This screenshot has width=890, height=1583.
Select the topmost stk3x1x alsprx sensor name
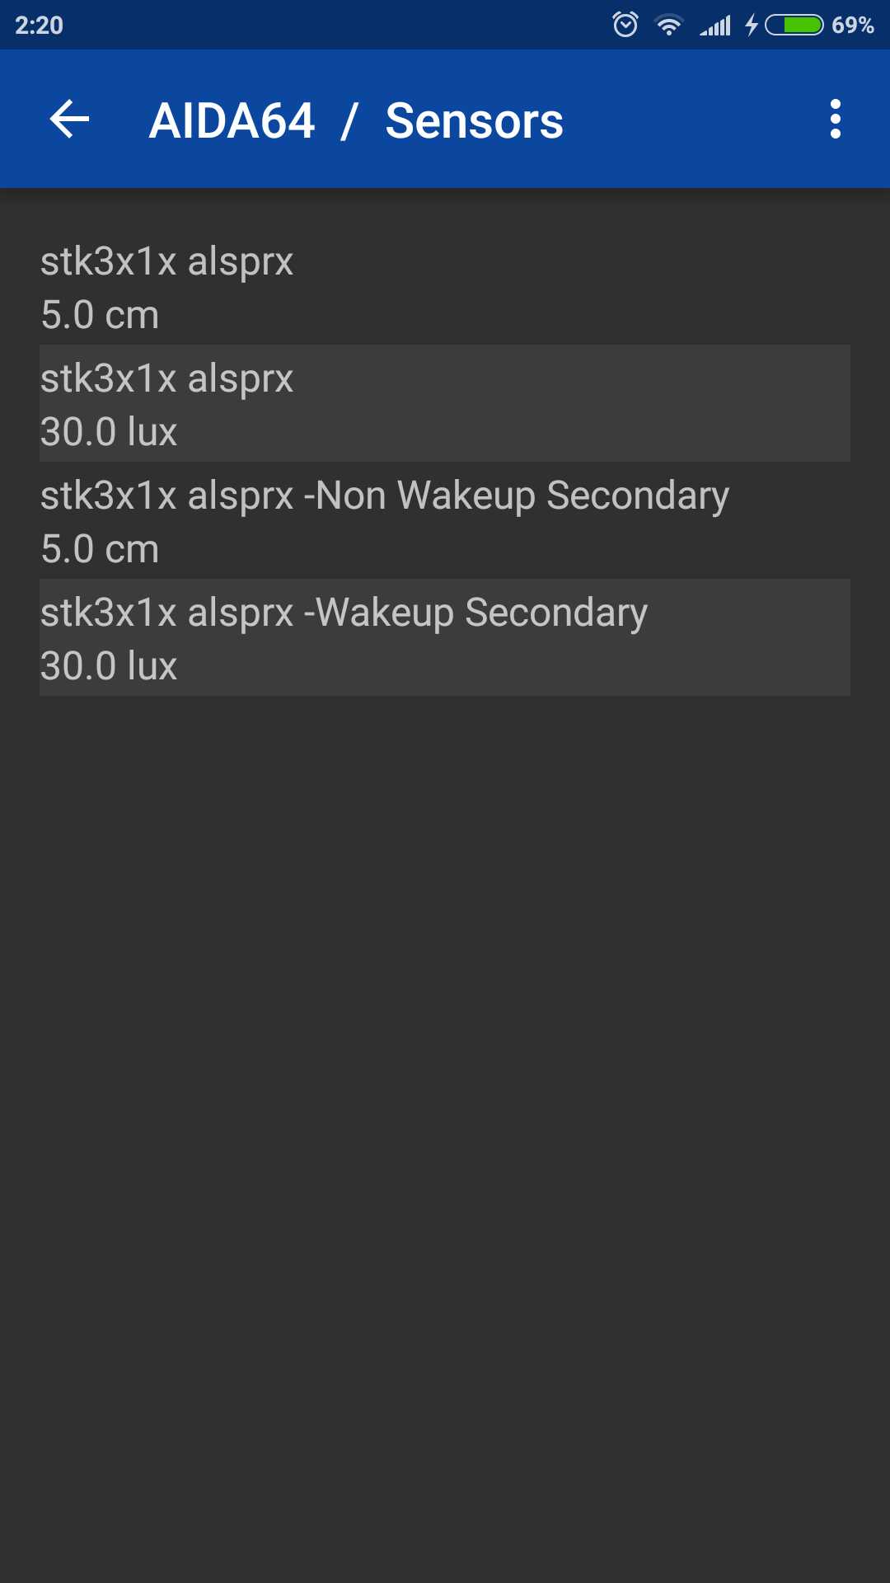(x=166, y=262)
